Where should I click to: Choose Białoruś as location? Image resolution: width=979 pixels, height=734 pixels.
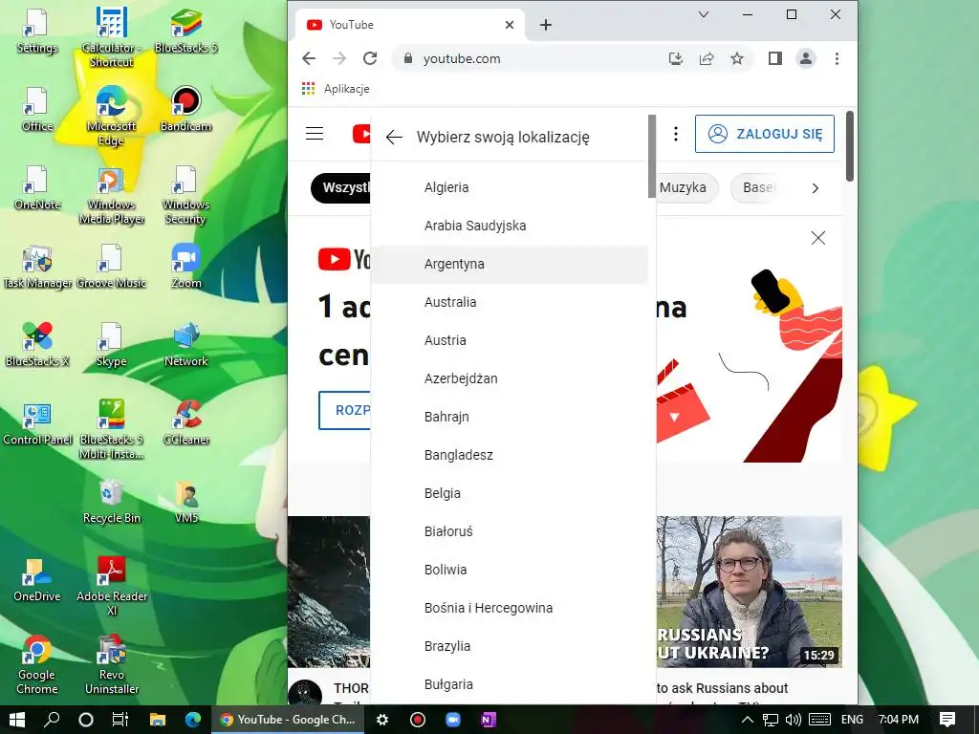(510, 531)
